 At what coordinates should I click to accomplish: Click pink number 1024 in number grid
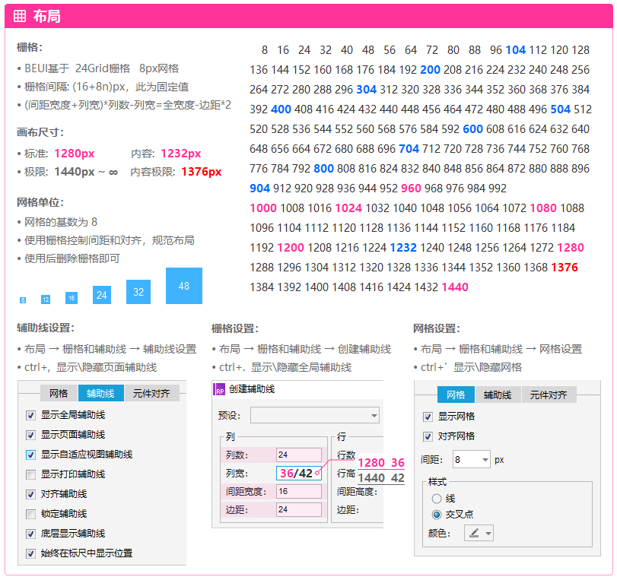click(x=348, y=208)
